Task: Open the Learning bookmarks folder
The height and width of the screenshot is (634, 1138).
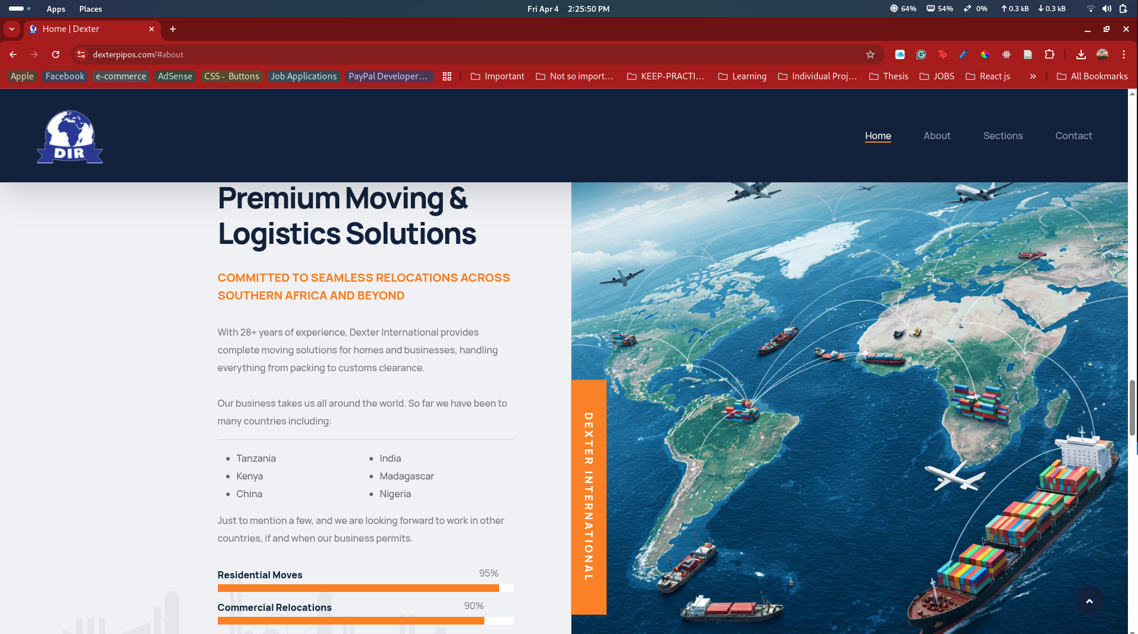Action: click(x=742, y=76)
